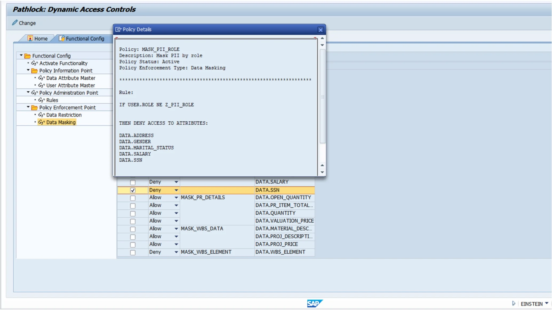Tick the DATA.PROJ_DESCRIPTI row checkbox
The height and width of the screenshot is (310, 552).
pyautogui.click(x=133, y=237)
